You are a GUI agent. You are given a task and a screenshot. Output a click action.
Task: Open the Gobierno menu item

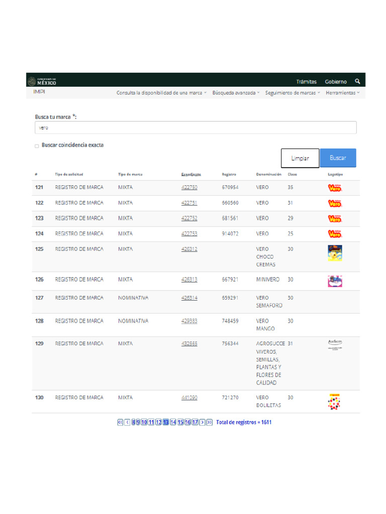(336, 81)
